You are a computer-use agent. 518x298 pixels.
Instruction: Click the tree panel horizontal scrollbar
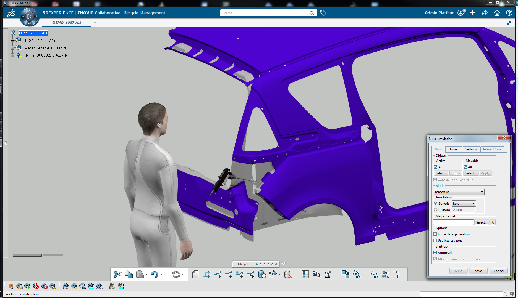[27, 255]
